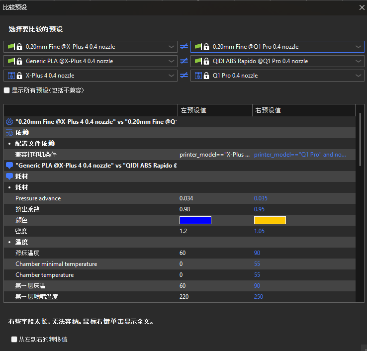The width and height of the screenshot is (367, 351).
Task: Click 密度 left value 1.2
Action: (183, 231)
